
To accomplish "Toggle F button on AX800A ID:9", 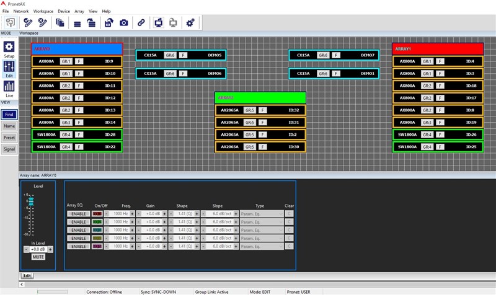I will 79,61.
